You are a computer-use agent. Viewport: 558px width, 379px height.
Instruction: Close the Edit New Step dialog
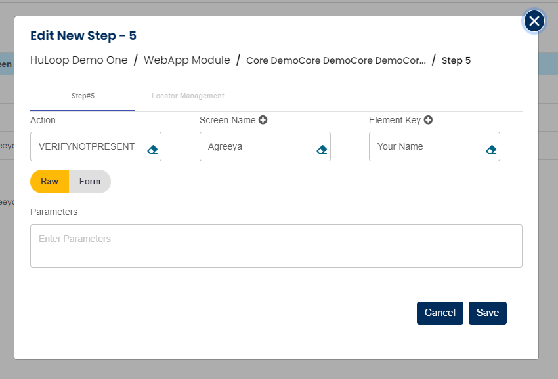tap(534, 22)
